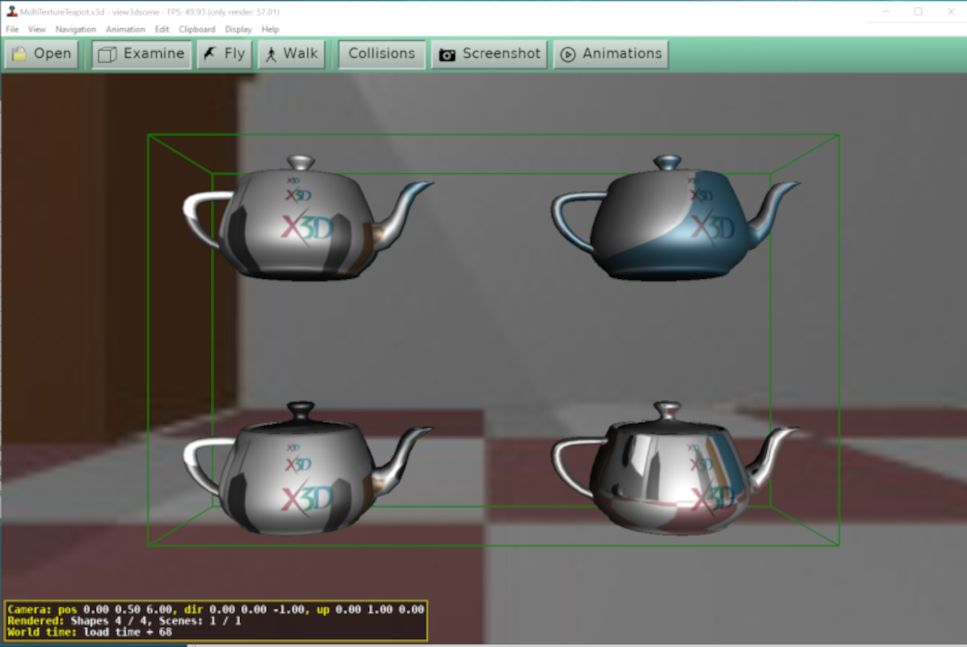967x647 pixels.
Task: Click the view3dscene app icon in title bar
Action: pyautogui.click(x=11, y=11)
